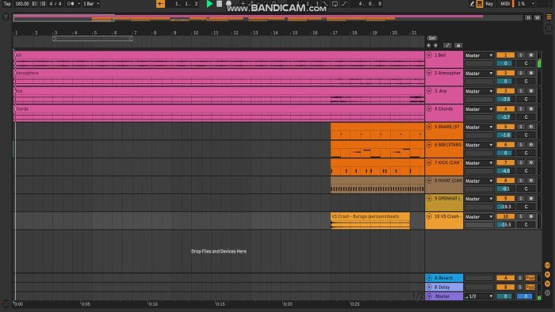Click bar 17 on the beat ruler
Screen dimensions: 555x312
[x=335, y=32]
